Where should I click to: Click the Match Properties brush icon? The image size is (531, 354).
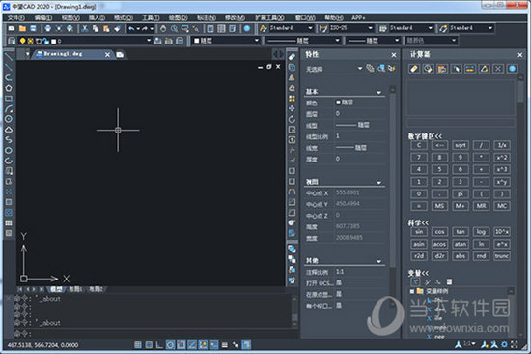tap(117, 28)
